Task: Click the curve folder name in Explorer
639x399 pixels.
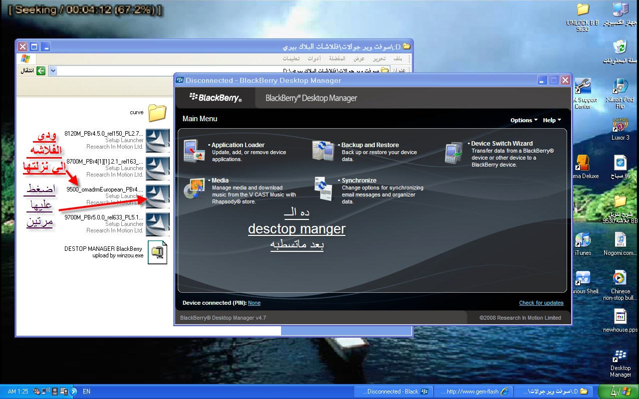Action: coord(137,113)
